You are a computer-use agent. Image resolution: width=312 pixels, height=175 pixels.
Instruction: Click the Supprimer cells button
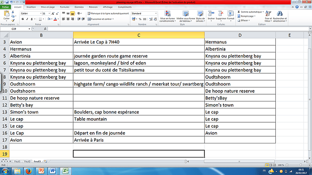221,16
